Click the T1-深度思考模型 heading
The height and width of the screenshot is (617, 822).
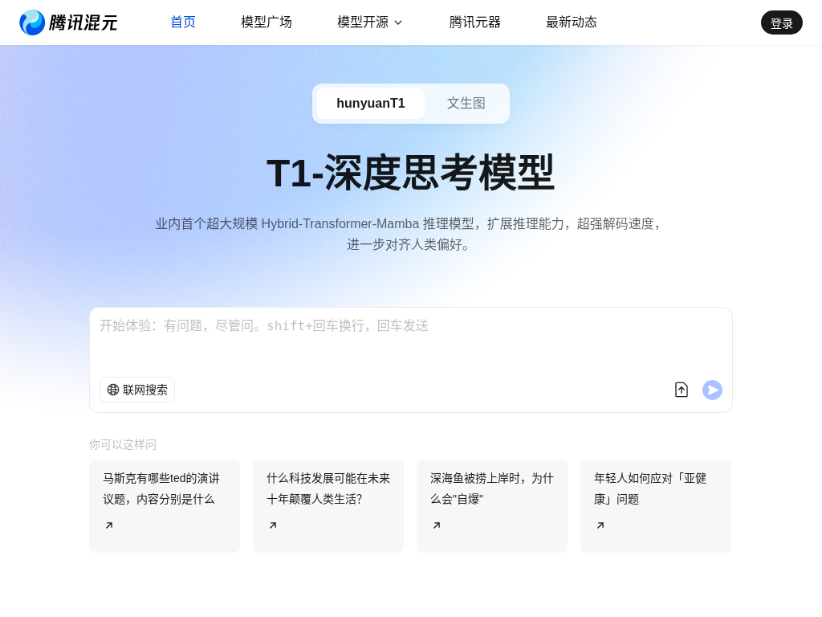(410, 173)
